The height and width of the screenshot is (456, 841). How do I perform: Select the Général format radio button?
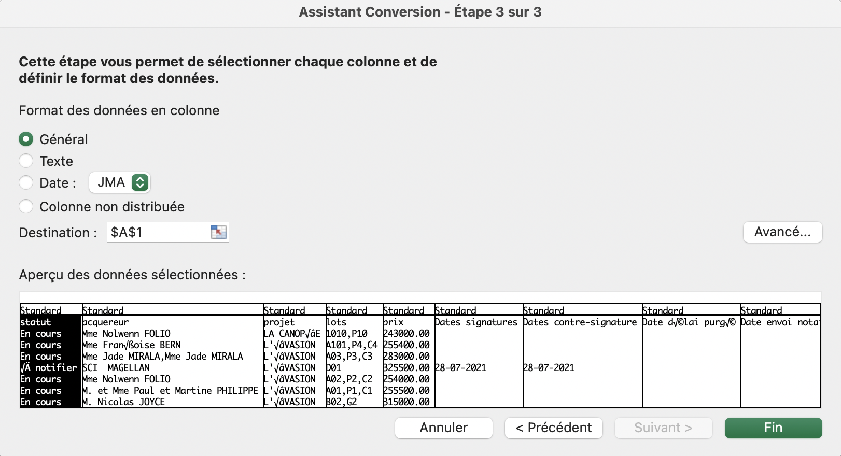coord(26,139)
